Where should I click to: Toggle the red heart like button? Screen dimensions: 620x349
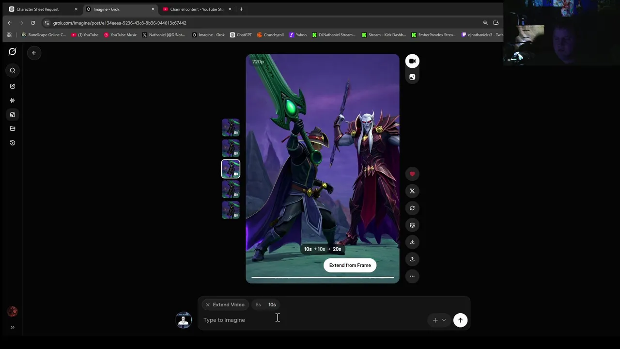click(x=412, y=174)
